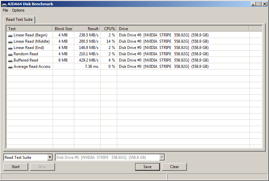269x181 pixels.
Task: Click the Save button
Action: pyautogui.click(x=147, y=167)
